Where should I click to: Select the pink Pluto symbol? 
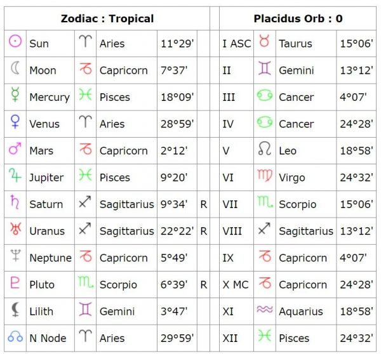[15, 282]
